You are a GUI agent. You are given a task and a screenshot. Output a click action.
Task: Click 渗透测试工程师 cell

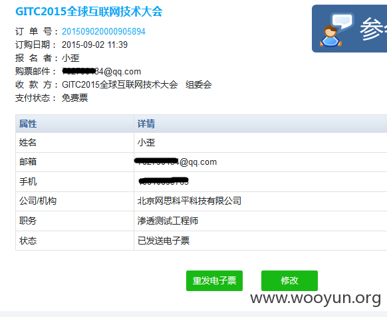[168, 221]
